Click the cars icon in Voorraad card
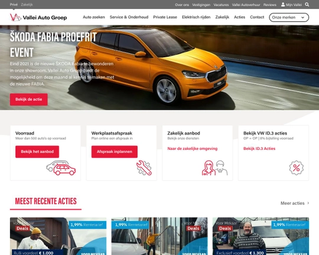319x255 pixels. point(61,168)
